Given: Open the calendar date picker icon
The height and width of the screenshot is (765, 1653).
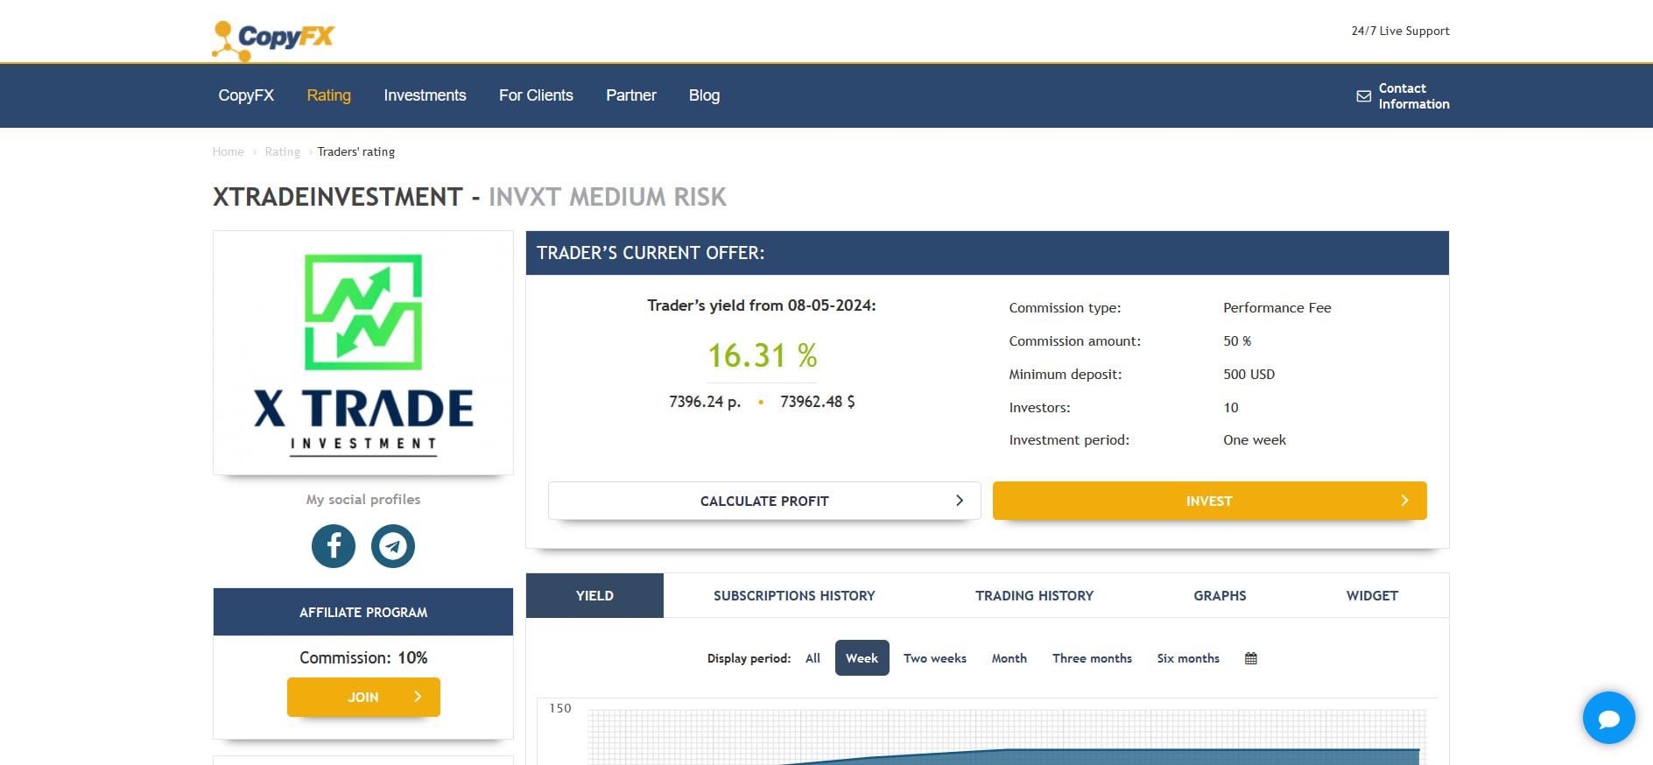Looking at the screenshot, I should coord(1251,658).
